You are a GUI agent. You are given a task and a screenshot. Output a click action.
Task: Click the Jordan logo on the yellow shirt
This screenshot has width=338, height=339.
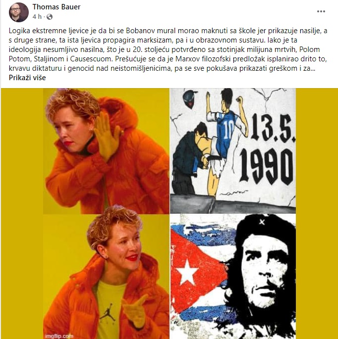(x=108, y=312)
